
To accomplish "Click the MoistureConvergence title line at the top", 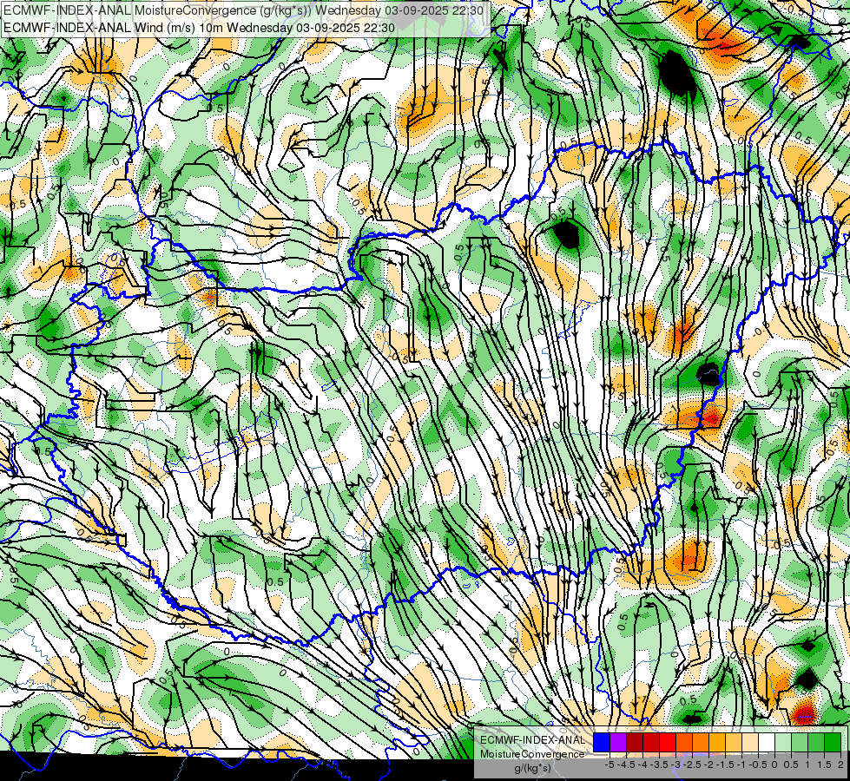I will (243, 10).
